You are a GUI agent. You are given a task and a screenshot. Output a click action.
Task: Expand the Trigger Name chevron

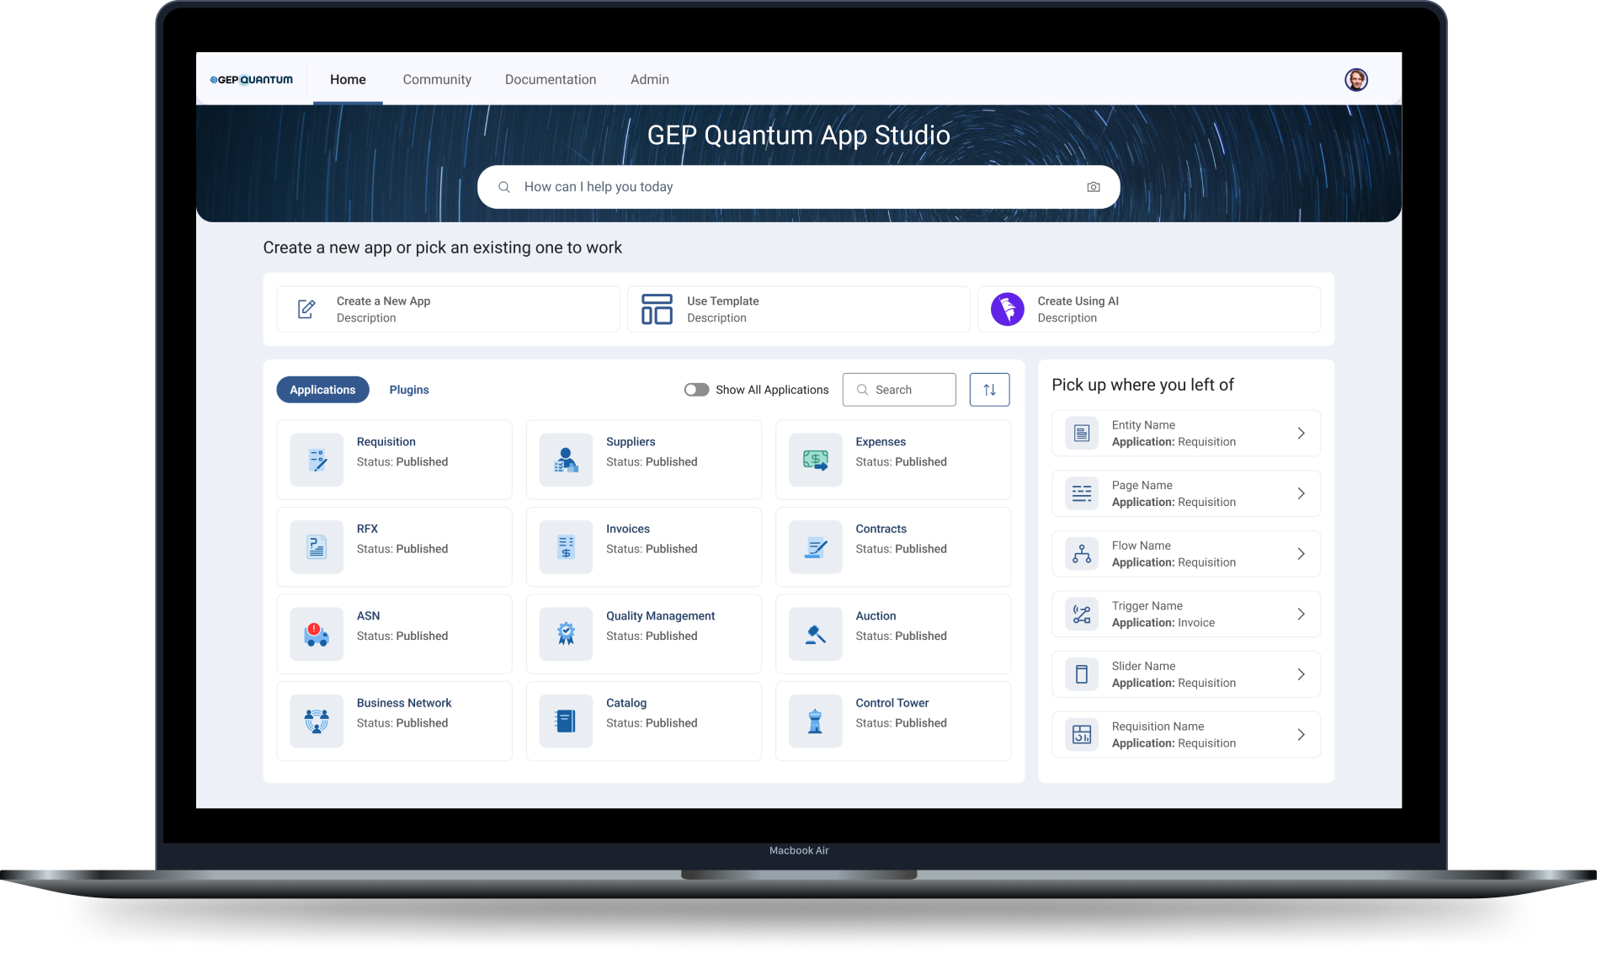[x=1301, y=614]
